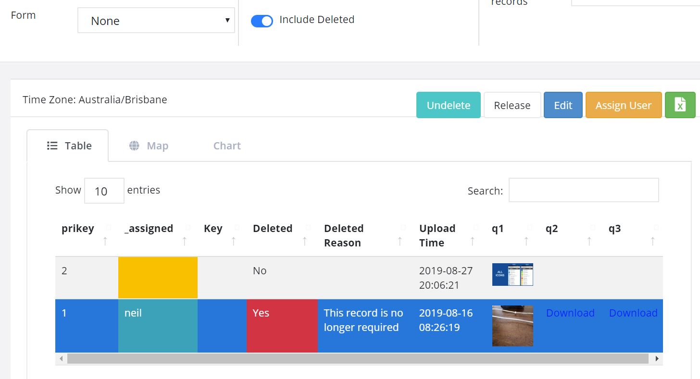Sort by _assigned column arrow
Screen dimensions: 700x379
(185, 241)
